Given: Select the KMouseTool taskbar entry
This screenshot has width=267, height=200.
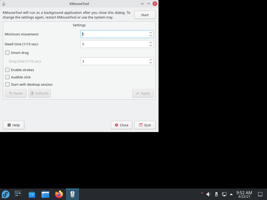Looking at the screenshot, I should click(x=72, y=194).
